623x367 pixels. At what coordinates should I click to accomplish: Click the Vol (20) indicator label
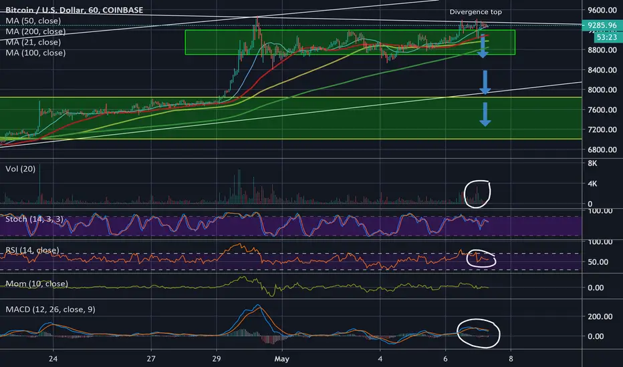pyautogui.click(x=20, y=169)
